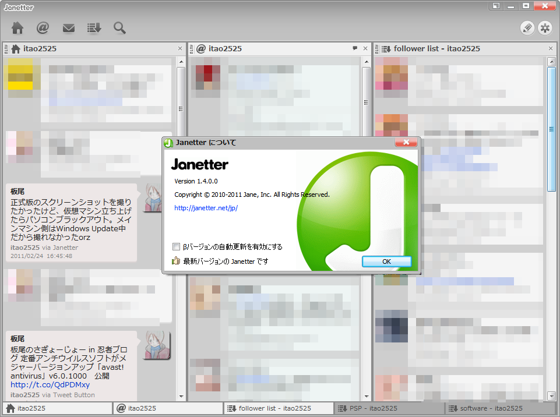Close the itao2525 home column
Screen dimensions: 560x417
180,48
